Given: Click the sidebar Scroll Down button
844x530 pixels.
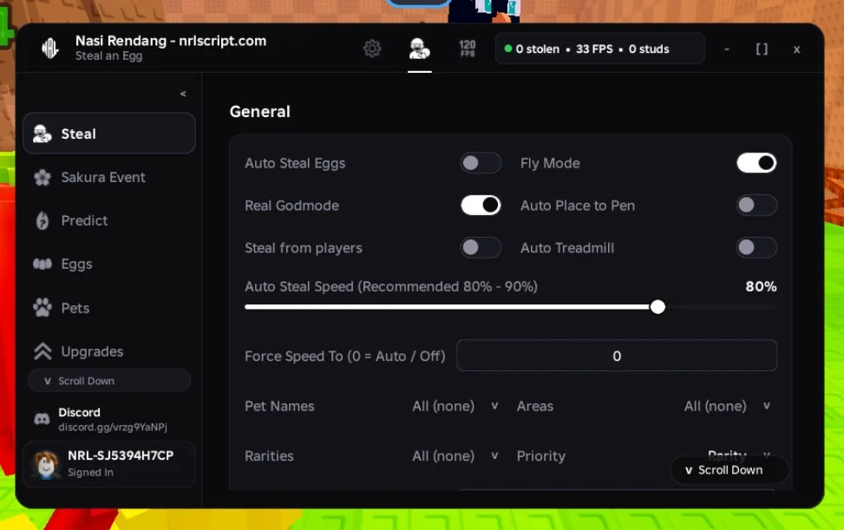Looking at the screenshot, I should 109,381.
